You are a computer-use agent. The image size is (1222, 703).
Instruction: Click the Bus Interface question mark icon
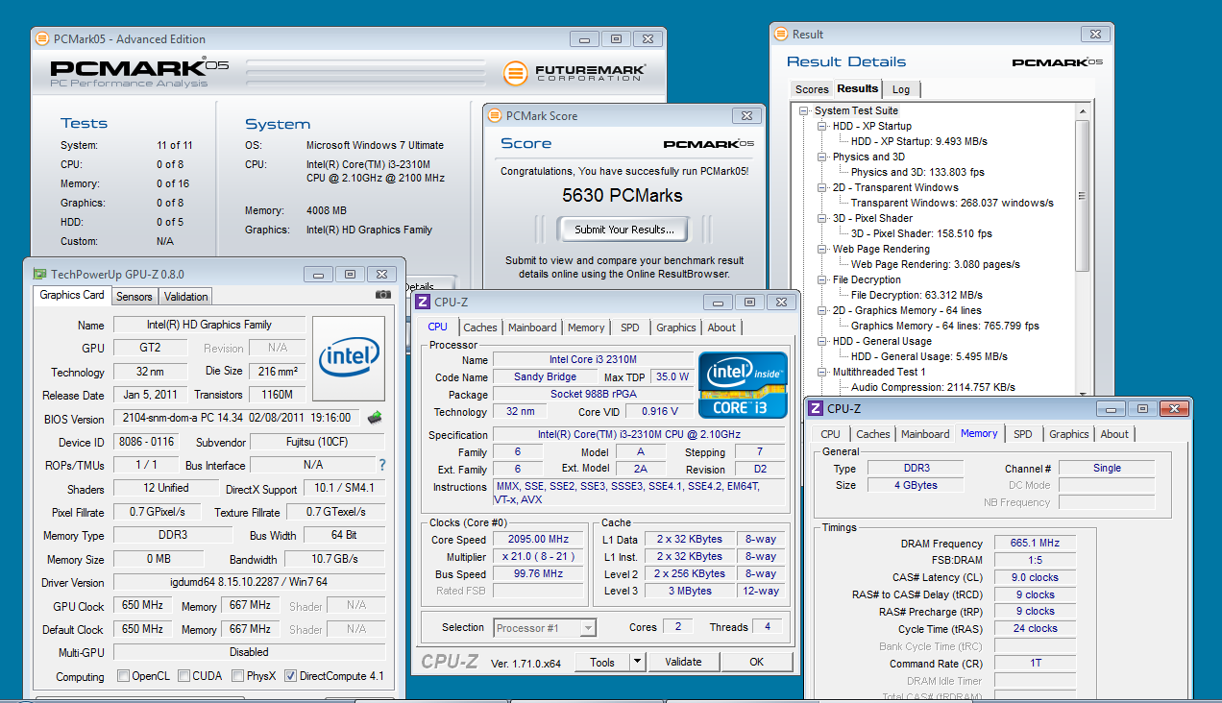[381, 465]
